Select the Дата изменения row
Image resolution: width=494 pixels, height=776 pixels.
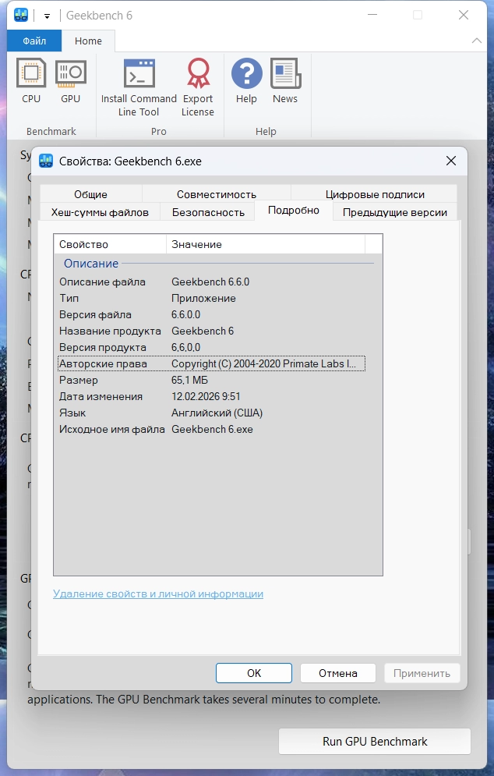[212, 396]
